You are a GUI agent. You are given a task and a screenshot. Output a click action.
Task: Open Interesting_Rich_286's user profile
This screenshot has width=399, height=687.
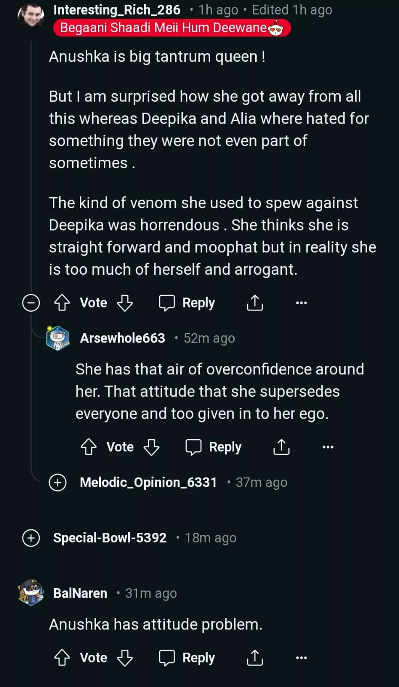(117, 10)
